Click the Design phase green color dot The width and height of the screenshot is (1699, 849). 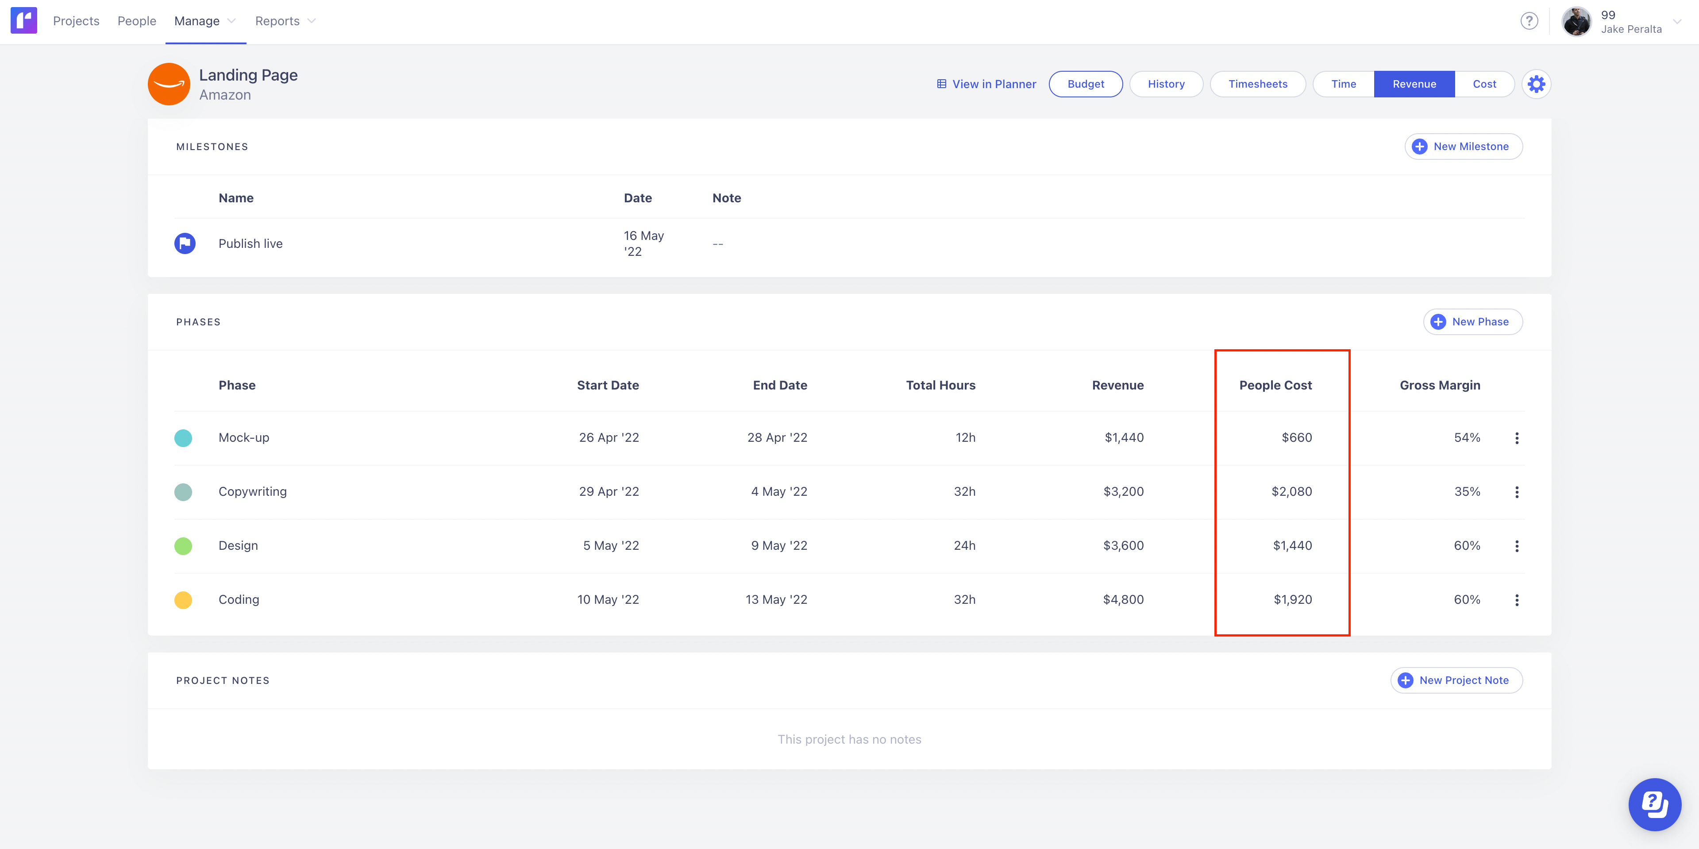[183, 545]
